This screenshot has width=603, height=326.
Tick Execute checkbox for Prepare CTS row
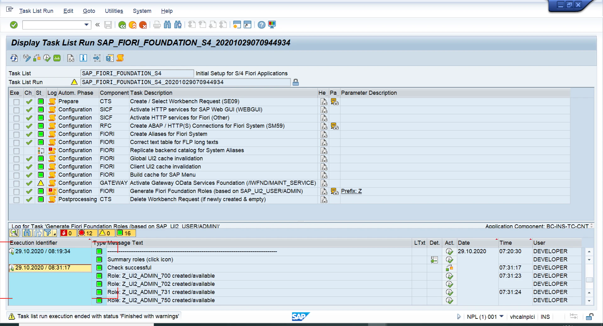click(x=16, y=102)
